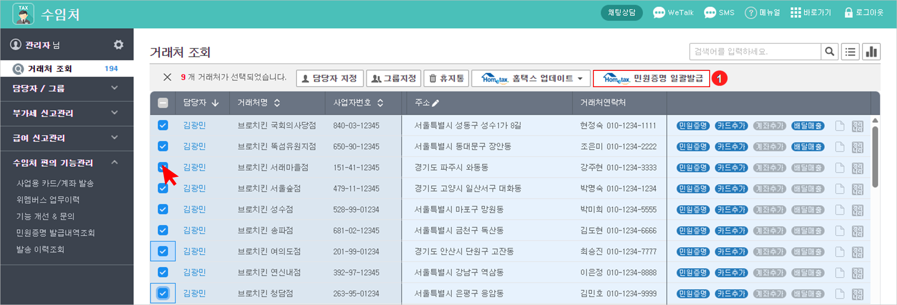Uncheck the 브로치킨 여의도점 row checkbox

pos(163,251)
